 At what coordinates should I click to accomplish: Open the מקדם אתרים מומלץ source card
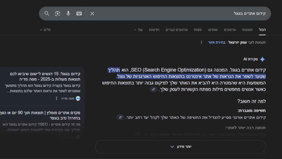pos(40,115)
